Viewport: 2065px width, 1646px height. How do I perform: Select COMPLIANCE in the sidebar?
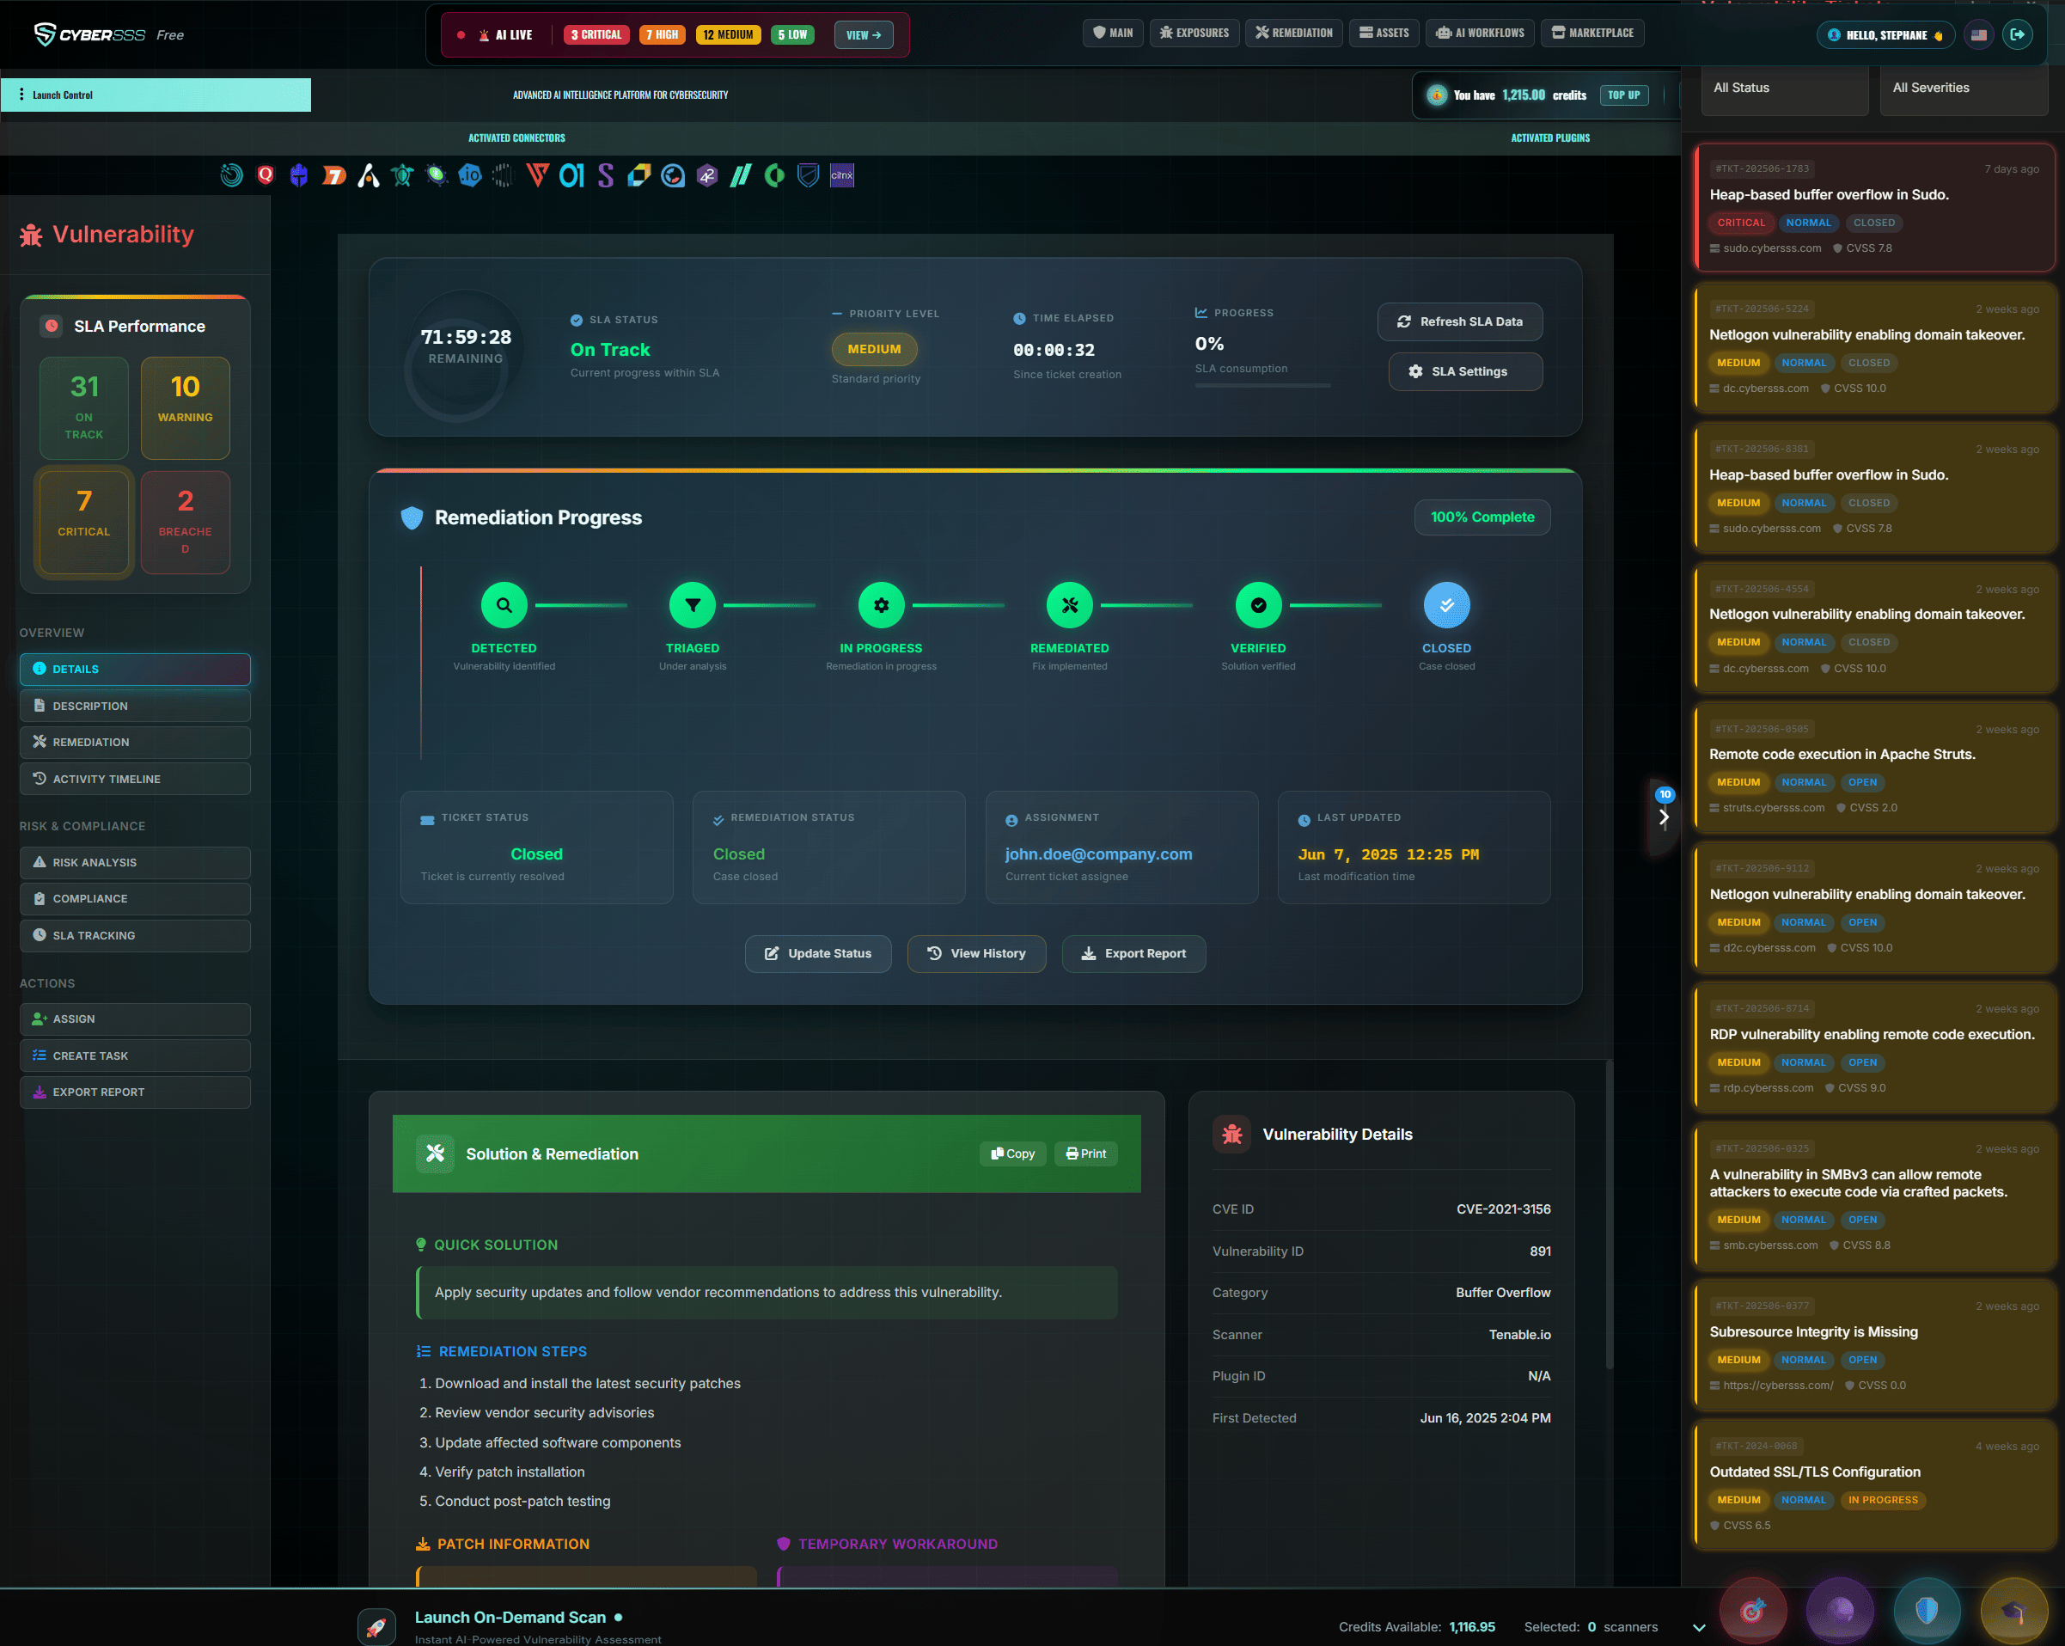click(x=135, y=899)
